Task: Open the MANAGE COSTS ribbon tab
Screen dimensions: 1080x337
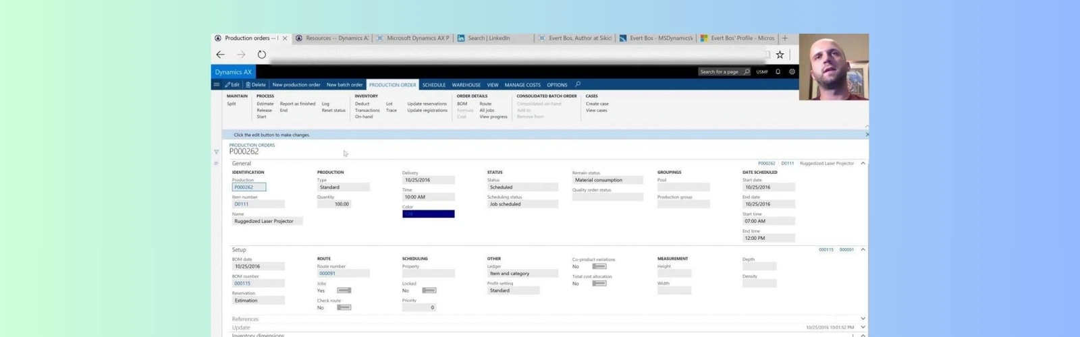Action: point(522,85)
